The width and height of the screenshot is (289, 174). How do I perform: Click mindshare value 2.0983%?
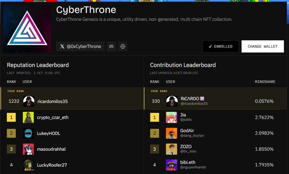click(264, 133)
